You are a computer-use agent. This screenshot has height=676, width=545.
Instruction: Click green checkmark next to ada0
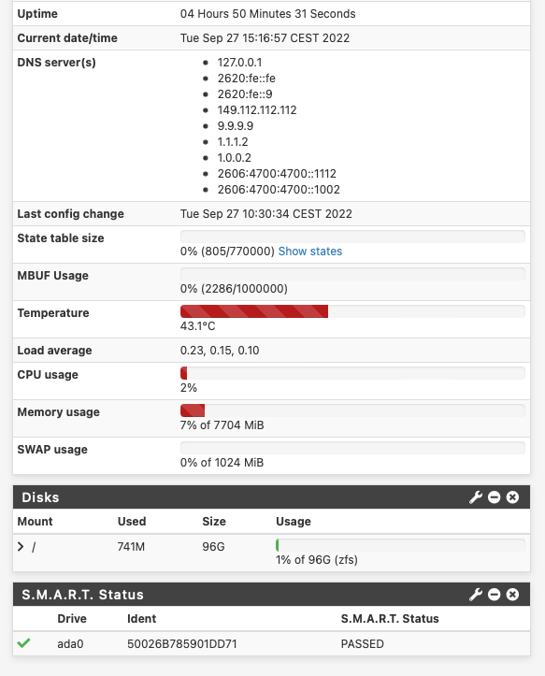tap(23, 643)
